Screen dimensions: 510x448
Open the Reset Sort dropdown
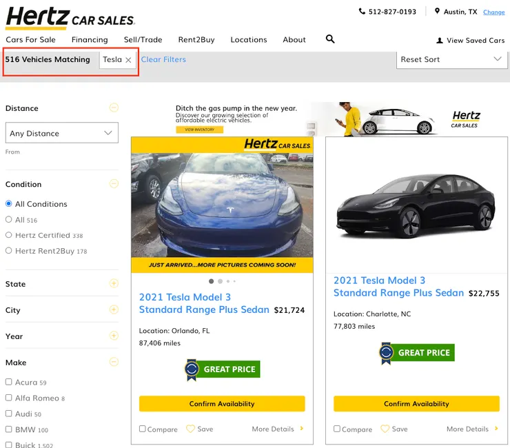pyautogui.click(x=451, y=59)
